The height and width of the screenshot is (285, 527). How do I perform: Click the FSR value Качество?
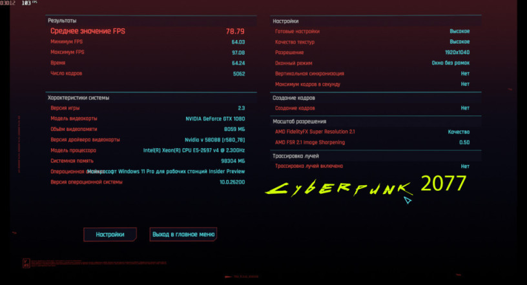(x=459, y=132)
